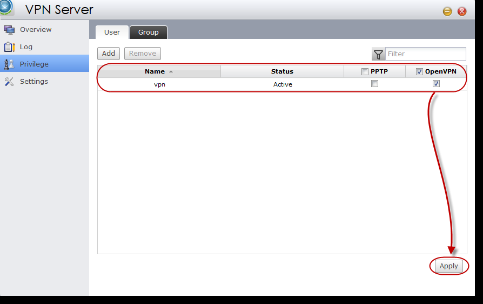Click the Overview monitor icon in the sidebar

(9, 30)
